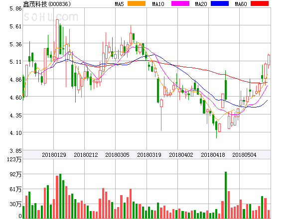The width and height of the screenshot is (299, 219).
Task: Click the MA20 legend label
Action: pyautogui.click(x=201, y=4)
